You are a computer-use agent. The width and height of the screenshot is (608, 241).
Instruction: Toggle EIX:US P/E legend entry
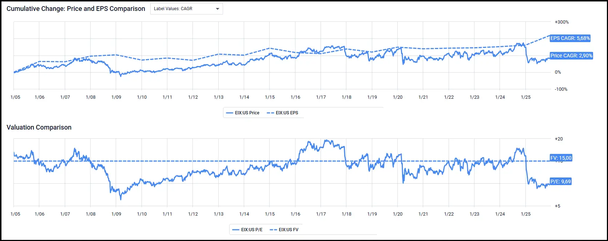(247, 230)
